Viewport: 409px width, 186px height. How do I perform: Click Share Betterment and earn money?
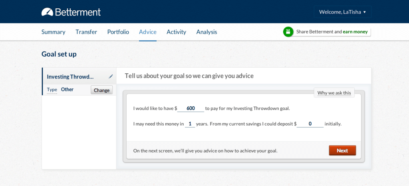tap(332, 32)
